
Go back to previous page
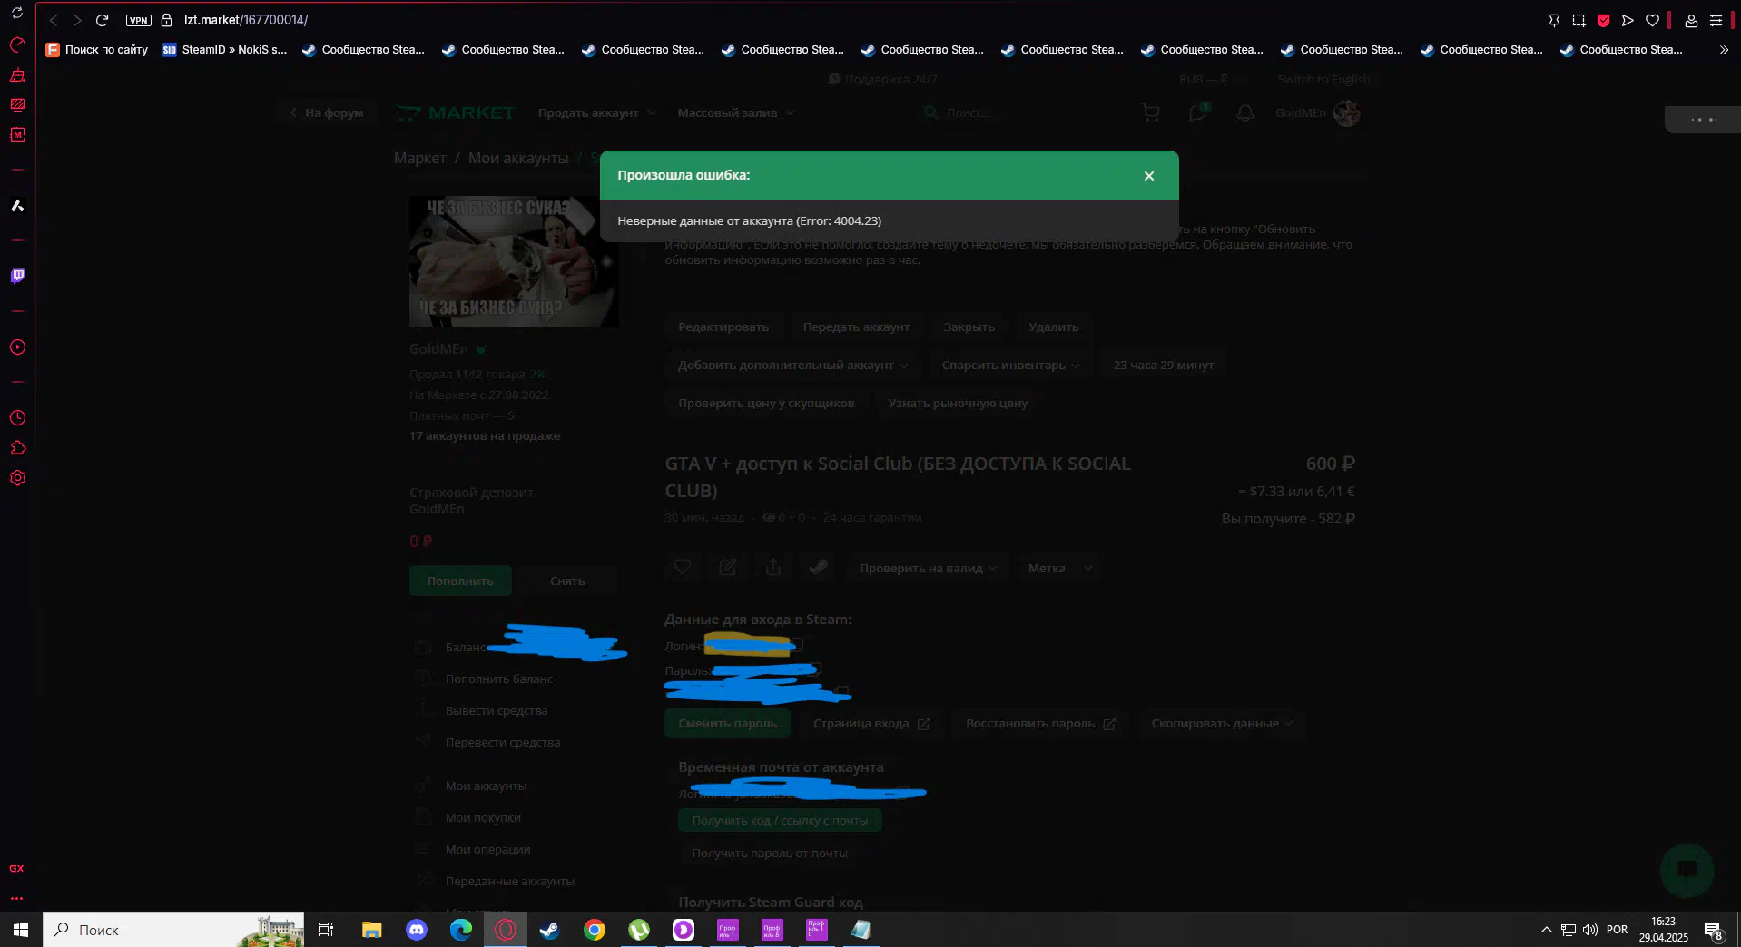coord(54,20)
